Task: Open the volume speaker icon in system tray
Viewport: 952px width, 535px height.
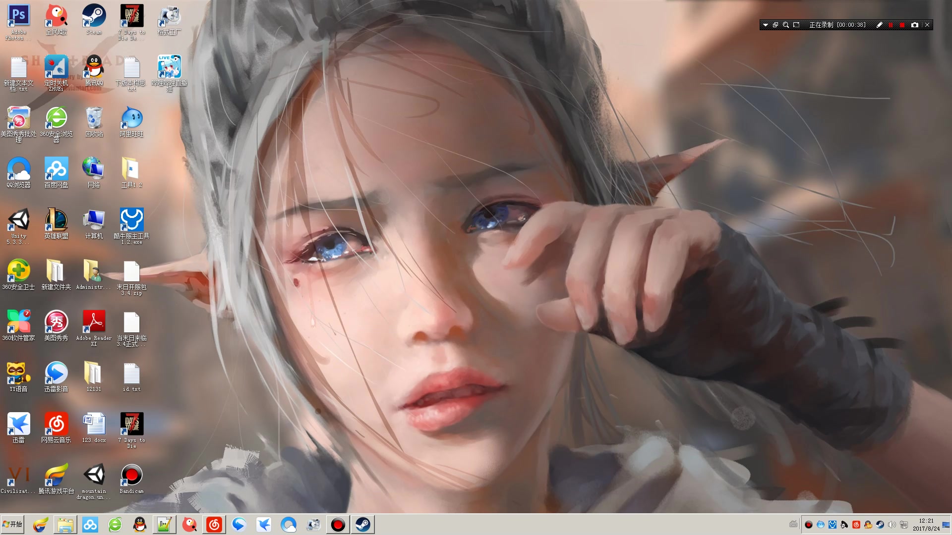Action: pyautogui.click(x=892, y=525)
